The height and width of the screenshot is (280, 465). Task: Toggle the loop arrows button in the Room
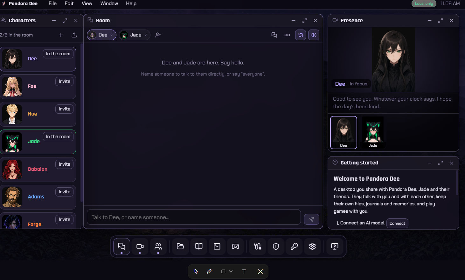pyautogui.click(x=301, y=35)
